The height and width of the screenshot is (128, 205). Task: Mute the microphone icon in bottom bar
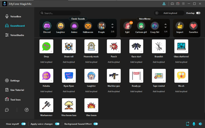pos(194,124)
